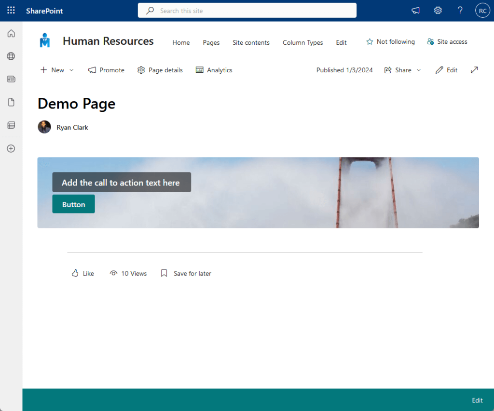Viewport: 494px width, 411px height.
Task: Toggle the expand content arrow icon
Action: coord(474,70)
